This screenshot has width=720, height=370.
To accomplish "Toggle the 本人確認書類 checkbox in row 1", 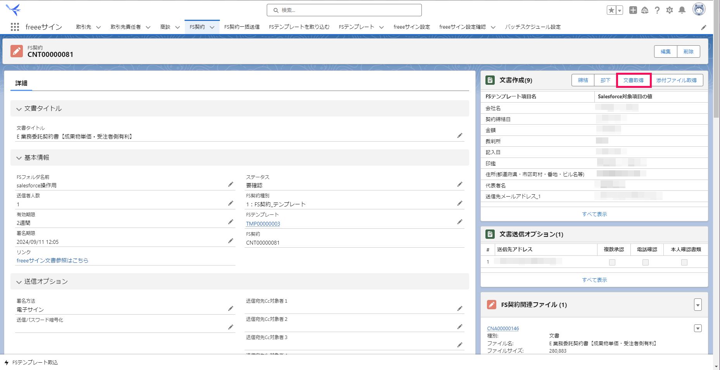I will [x=684, y=262].
